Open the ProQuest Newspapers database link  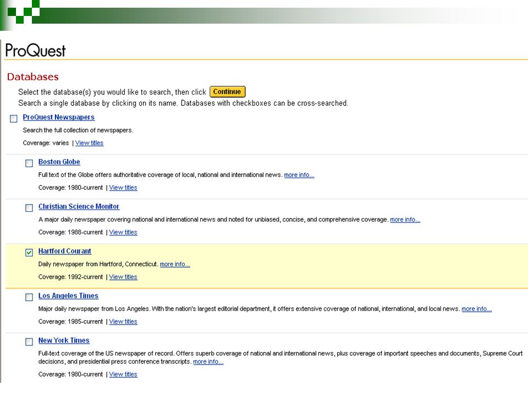59,117
